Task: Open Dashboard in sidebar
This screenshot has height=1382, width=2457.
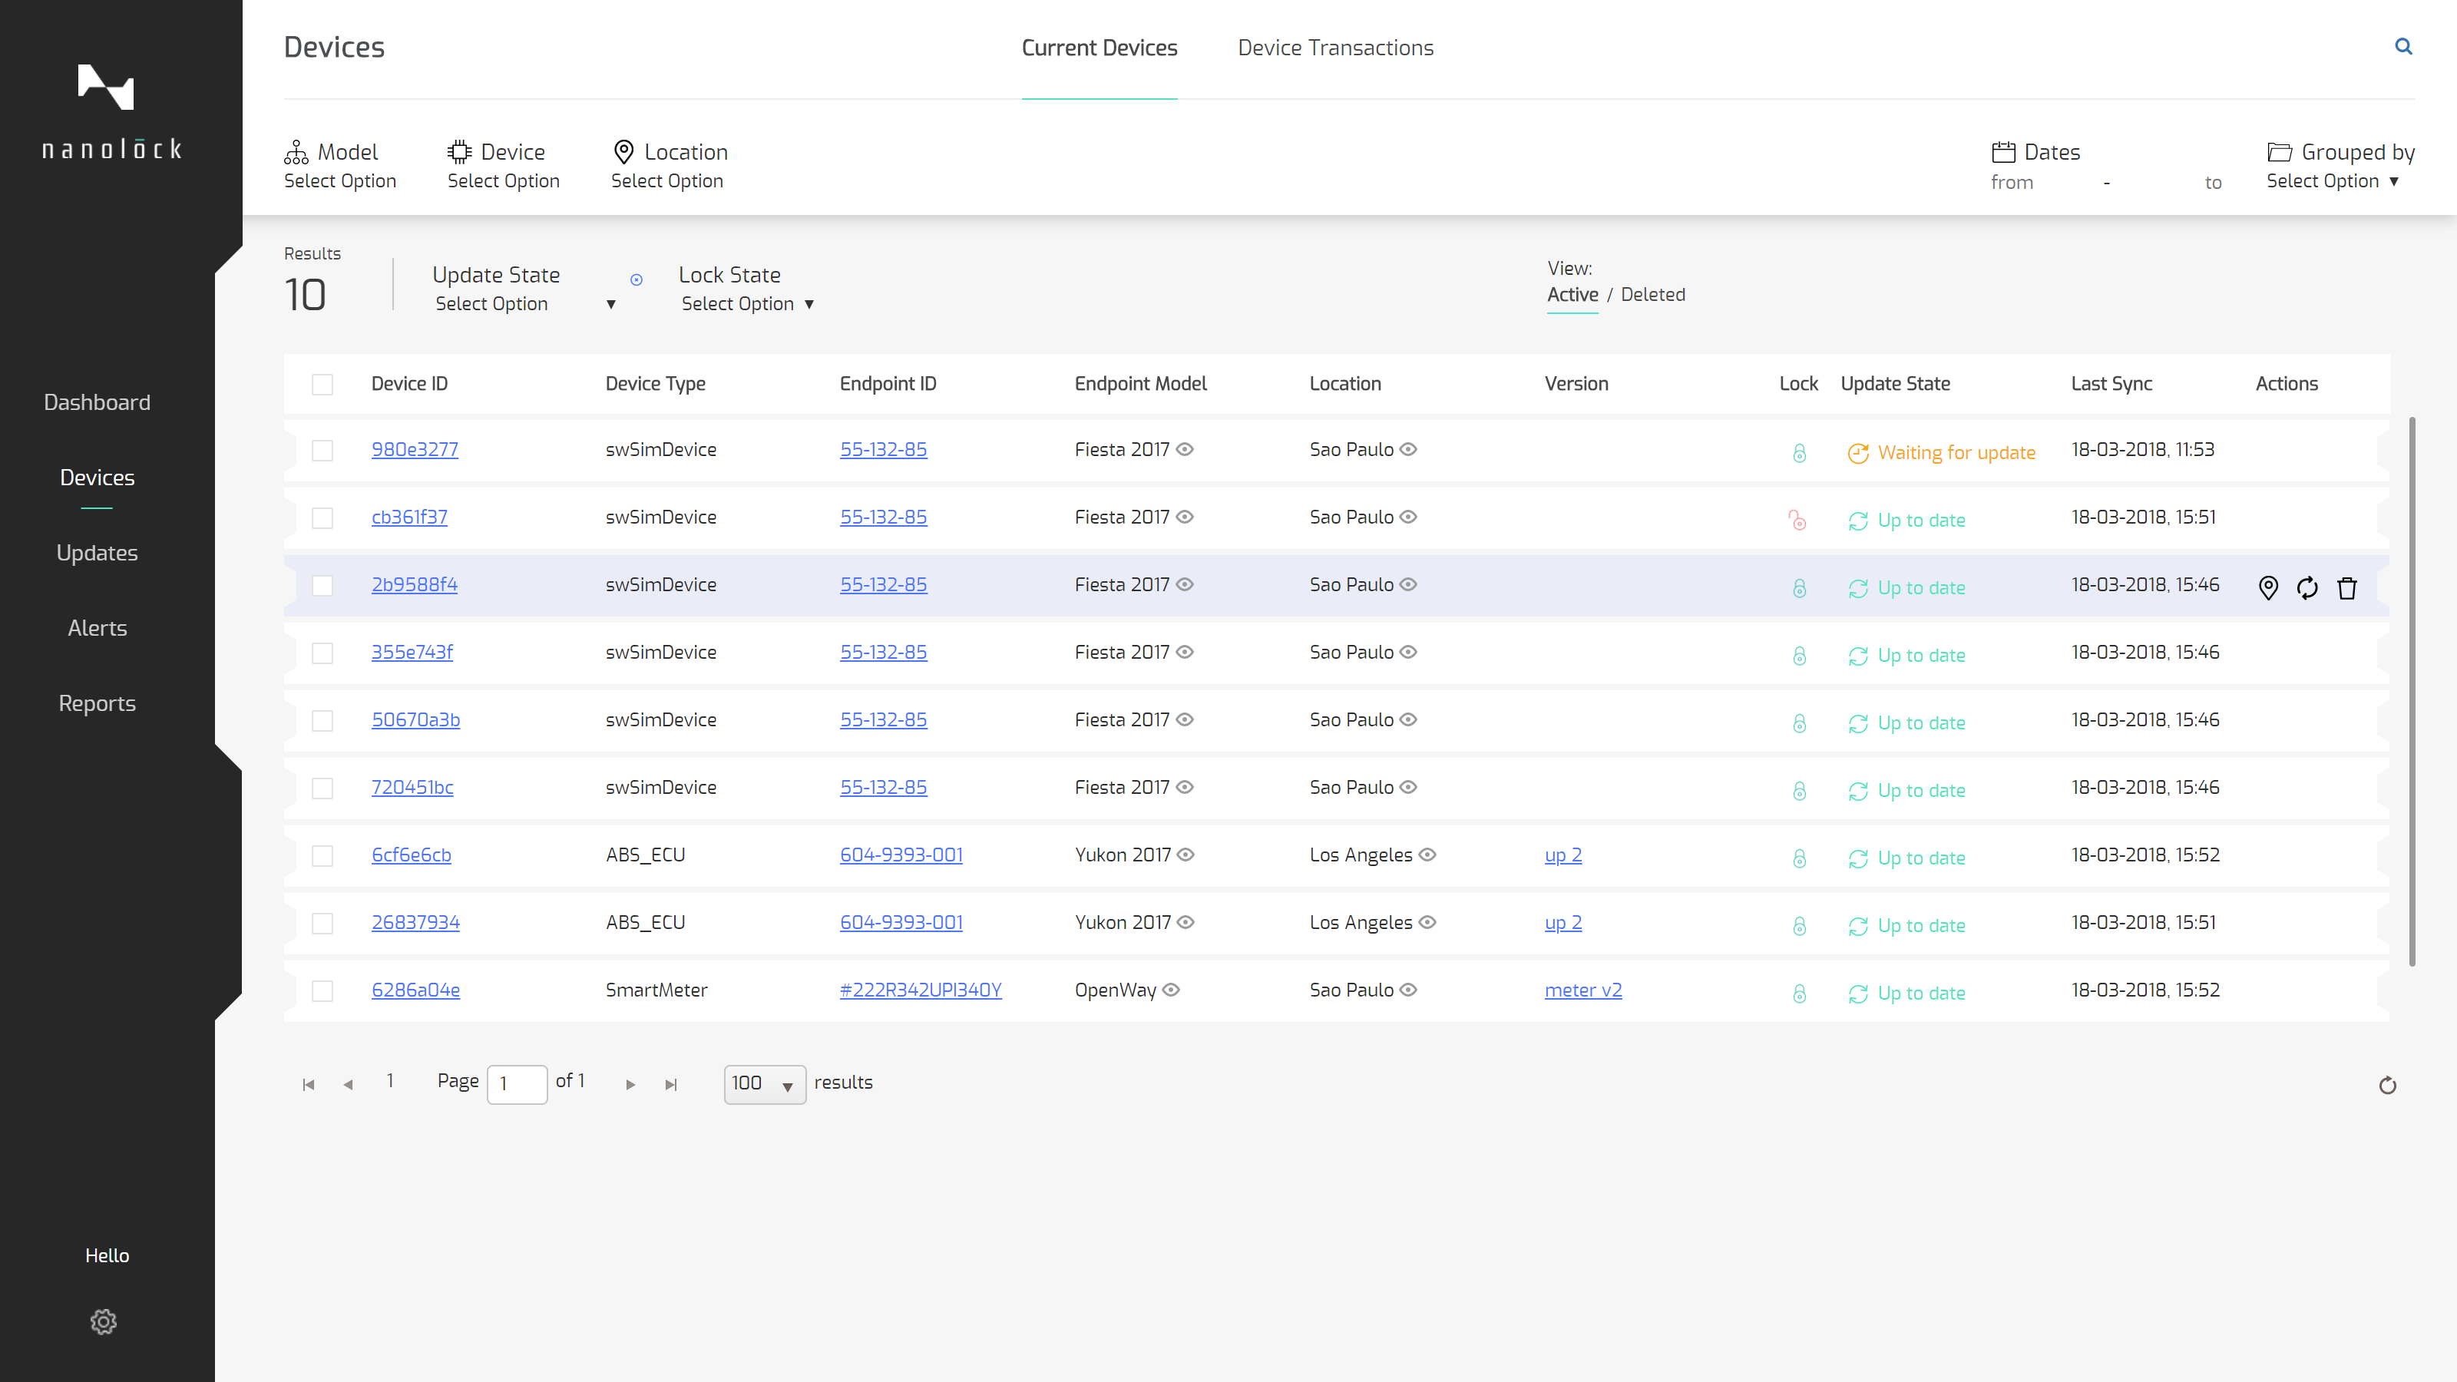Action: pos(98,402)
